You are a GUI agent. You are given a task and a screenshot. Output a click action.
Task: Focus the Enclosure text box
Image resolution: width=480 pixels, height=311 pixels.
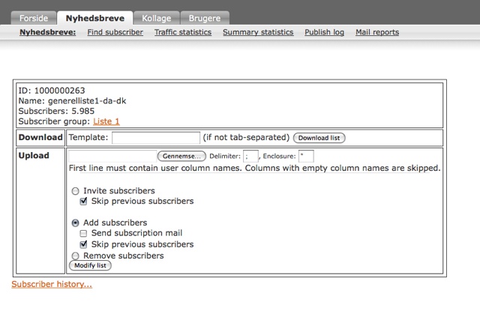(x=305, y=156)
